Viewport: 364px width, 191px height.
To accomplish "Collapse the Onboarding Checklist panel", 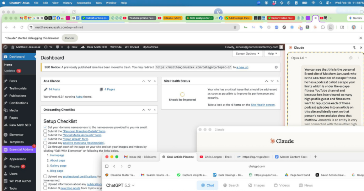I will 155,110.
